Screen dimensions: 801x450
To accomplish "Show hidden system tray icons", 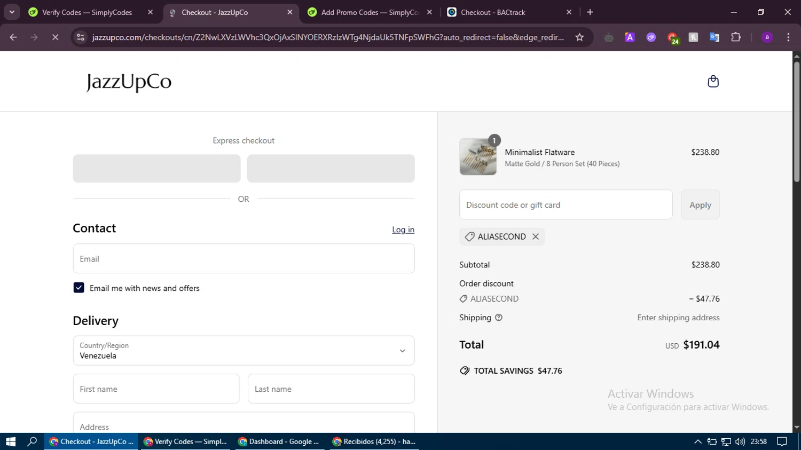I will tap(697, 441).
